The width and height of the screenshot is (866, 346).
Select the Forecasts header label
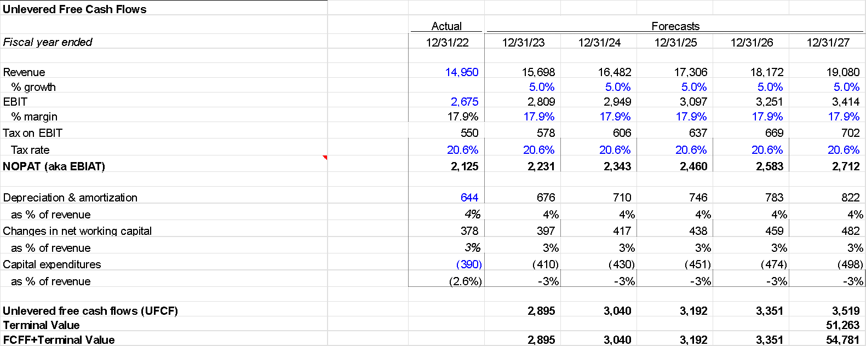coord(675,26)
